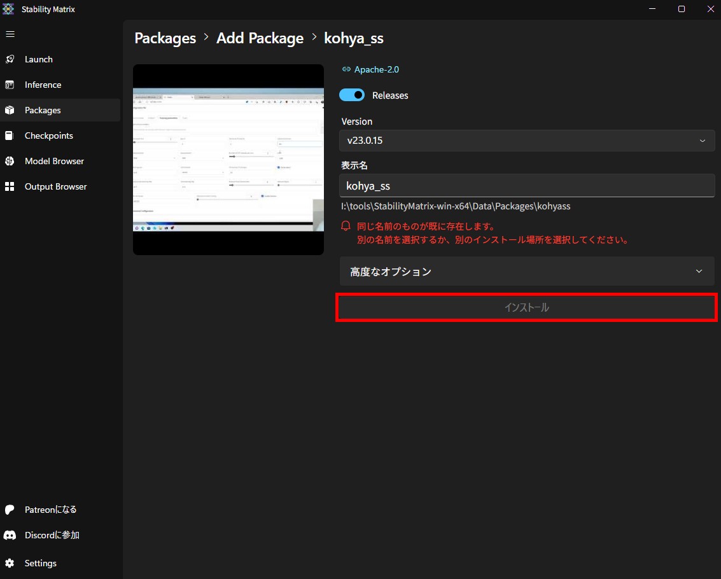Toggle the Releases switch off
The height and width of the screenshot is (579, 721).
(352, 95)
